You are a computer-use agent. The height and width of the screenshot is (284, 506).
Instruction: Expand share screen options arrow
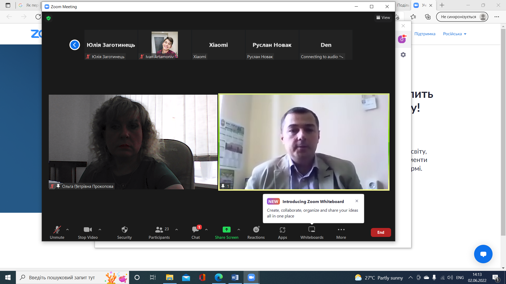pos(239,230)
